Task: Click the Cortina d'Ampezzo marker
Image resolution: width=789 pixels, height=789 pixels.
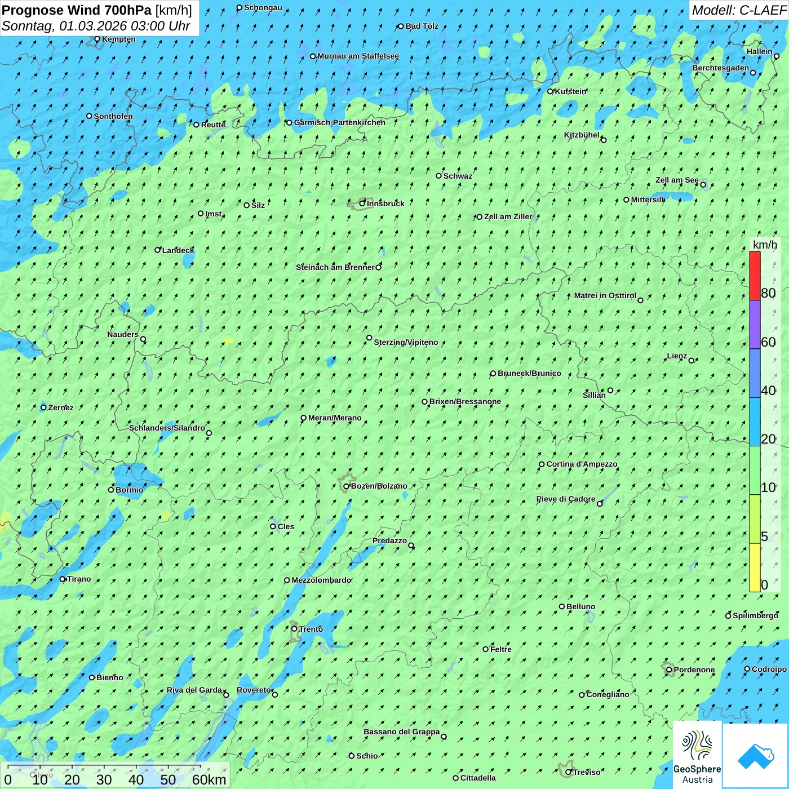Action: tap(542, 464)
